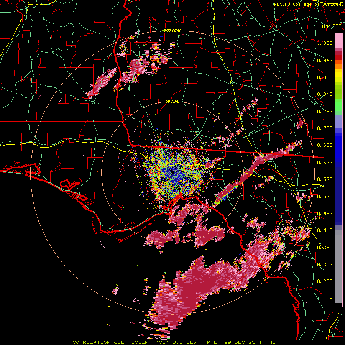The height and width of the screenshot is (345, 345).
Task: Click the 0.733 scale value
Action: pos(325,128)
